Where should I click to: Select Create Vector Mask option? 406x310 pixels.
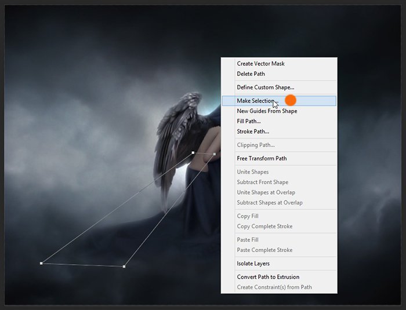[260, 64]
